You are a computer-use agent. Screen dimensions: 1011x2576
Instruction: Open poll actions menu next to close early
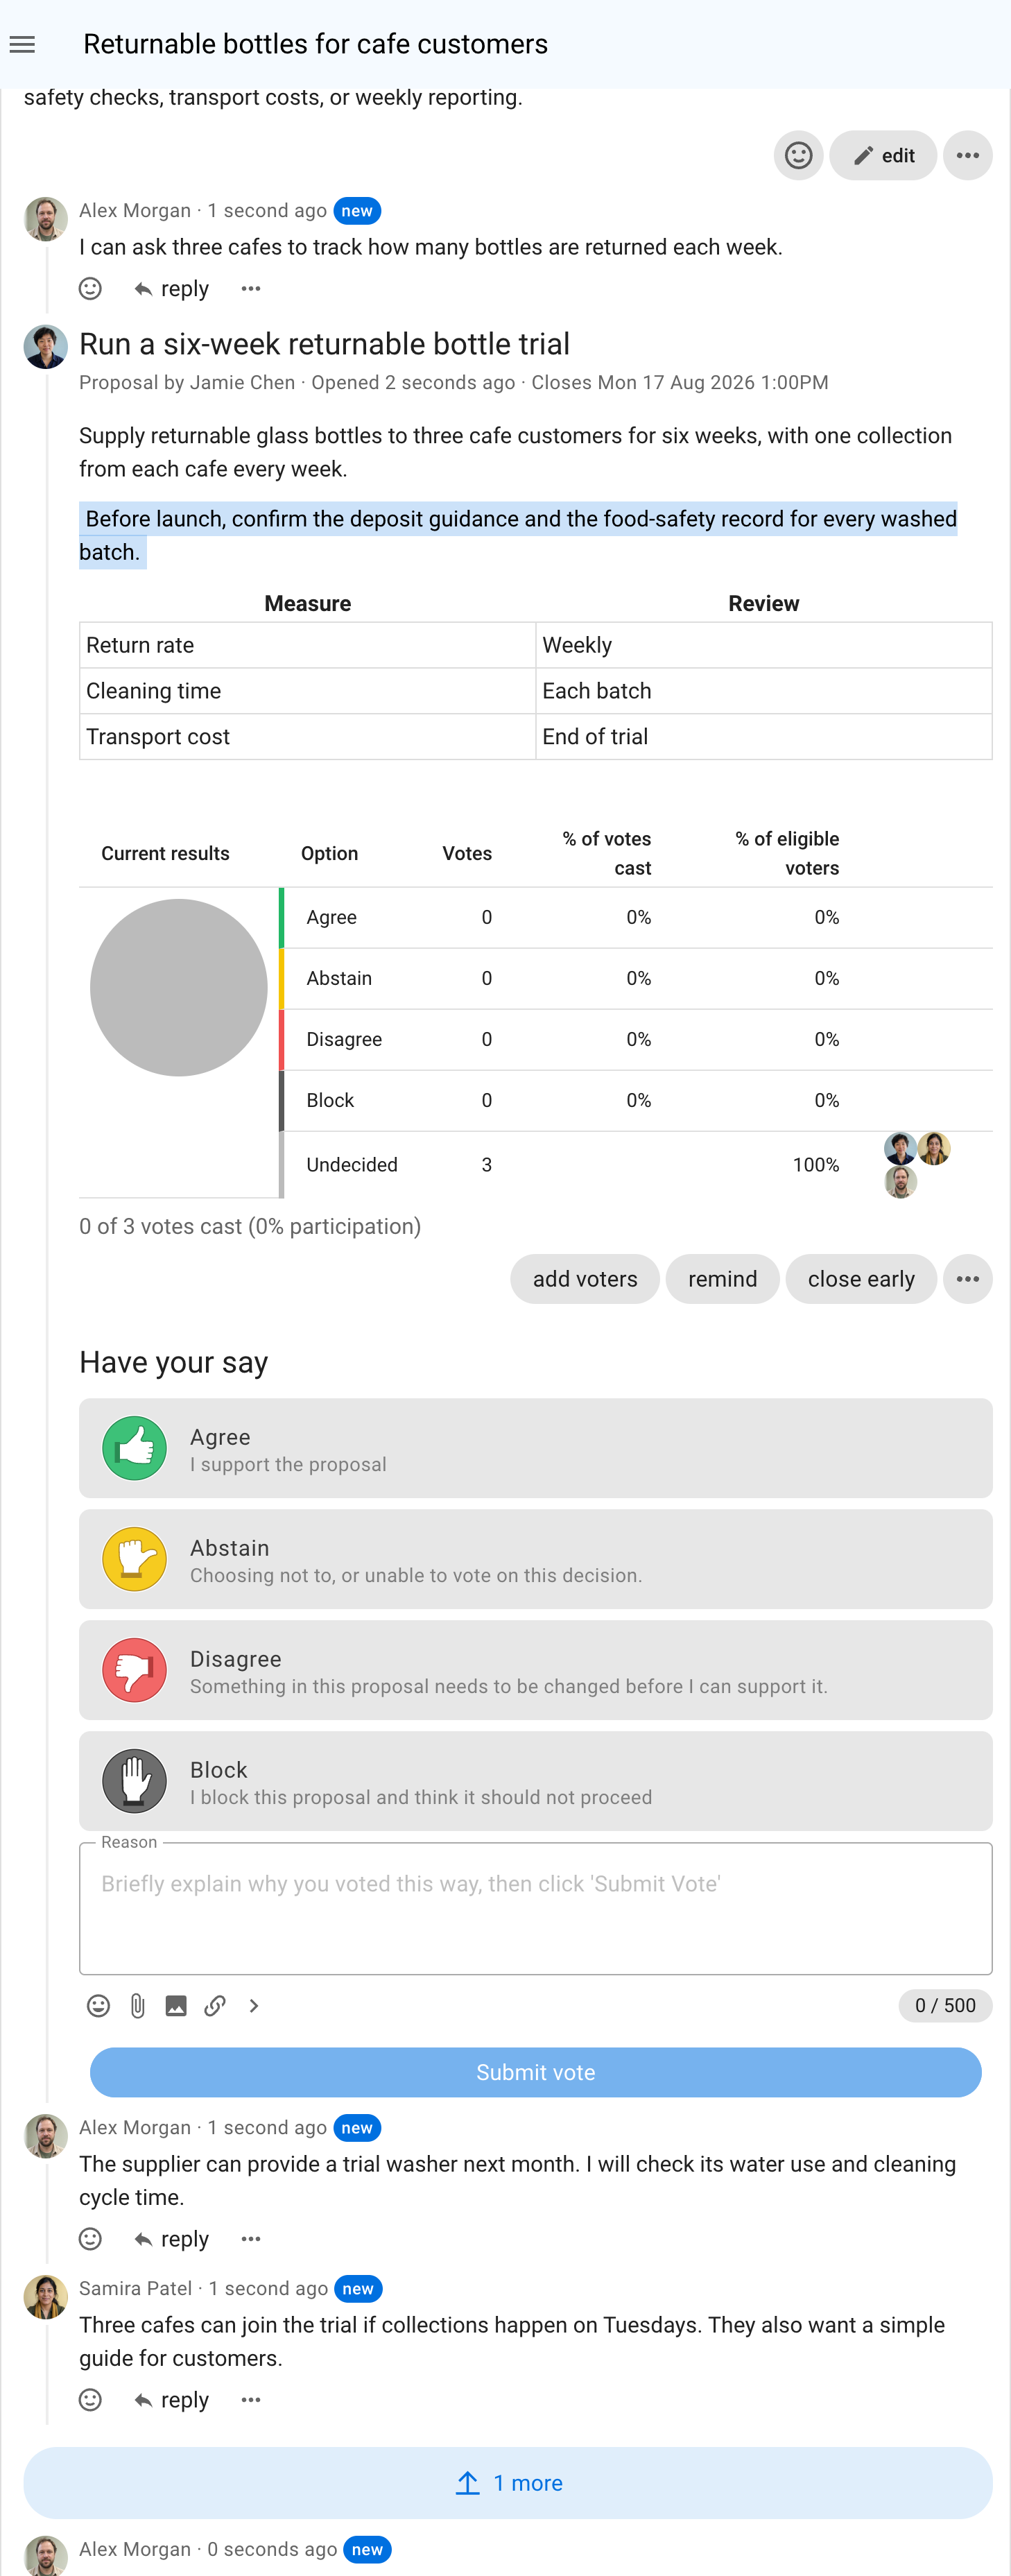(x=967, y=1279)
